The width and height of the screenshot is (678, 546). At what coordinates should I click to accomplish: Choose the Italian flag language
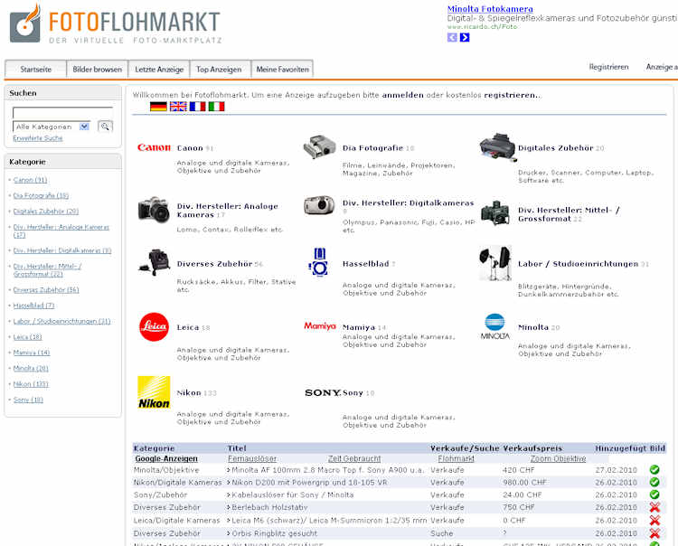pyautogui.click(x=216, y=107)
